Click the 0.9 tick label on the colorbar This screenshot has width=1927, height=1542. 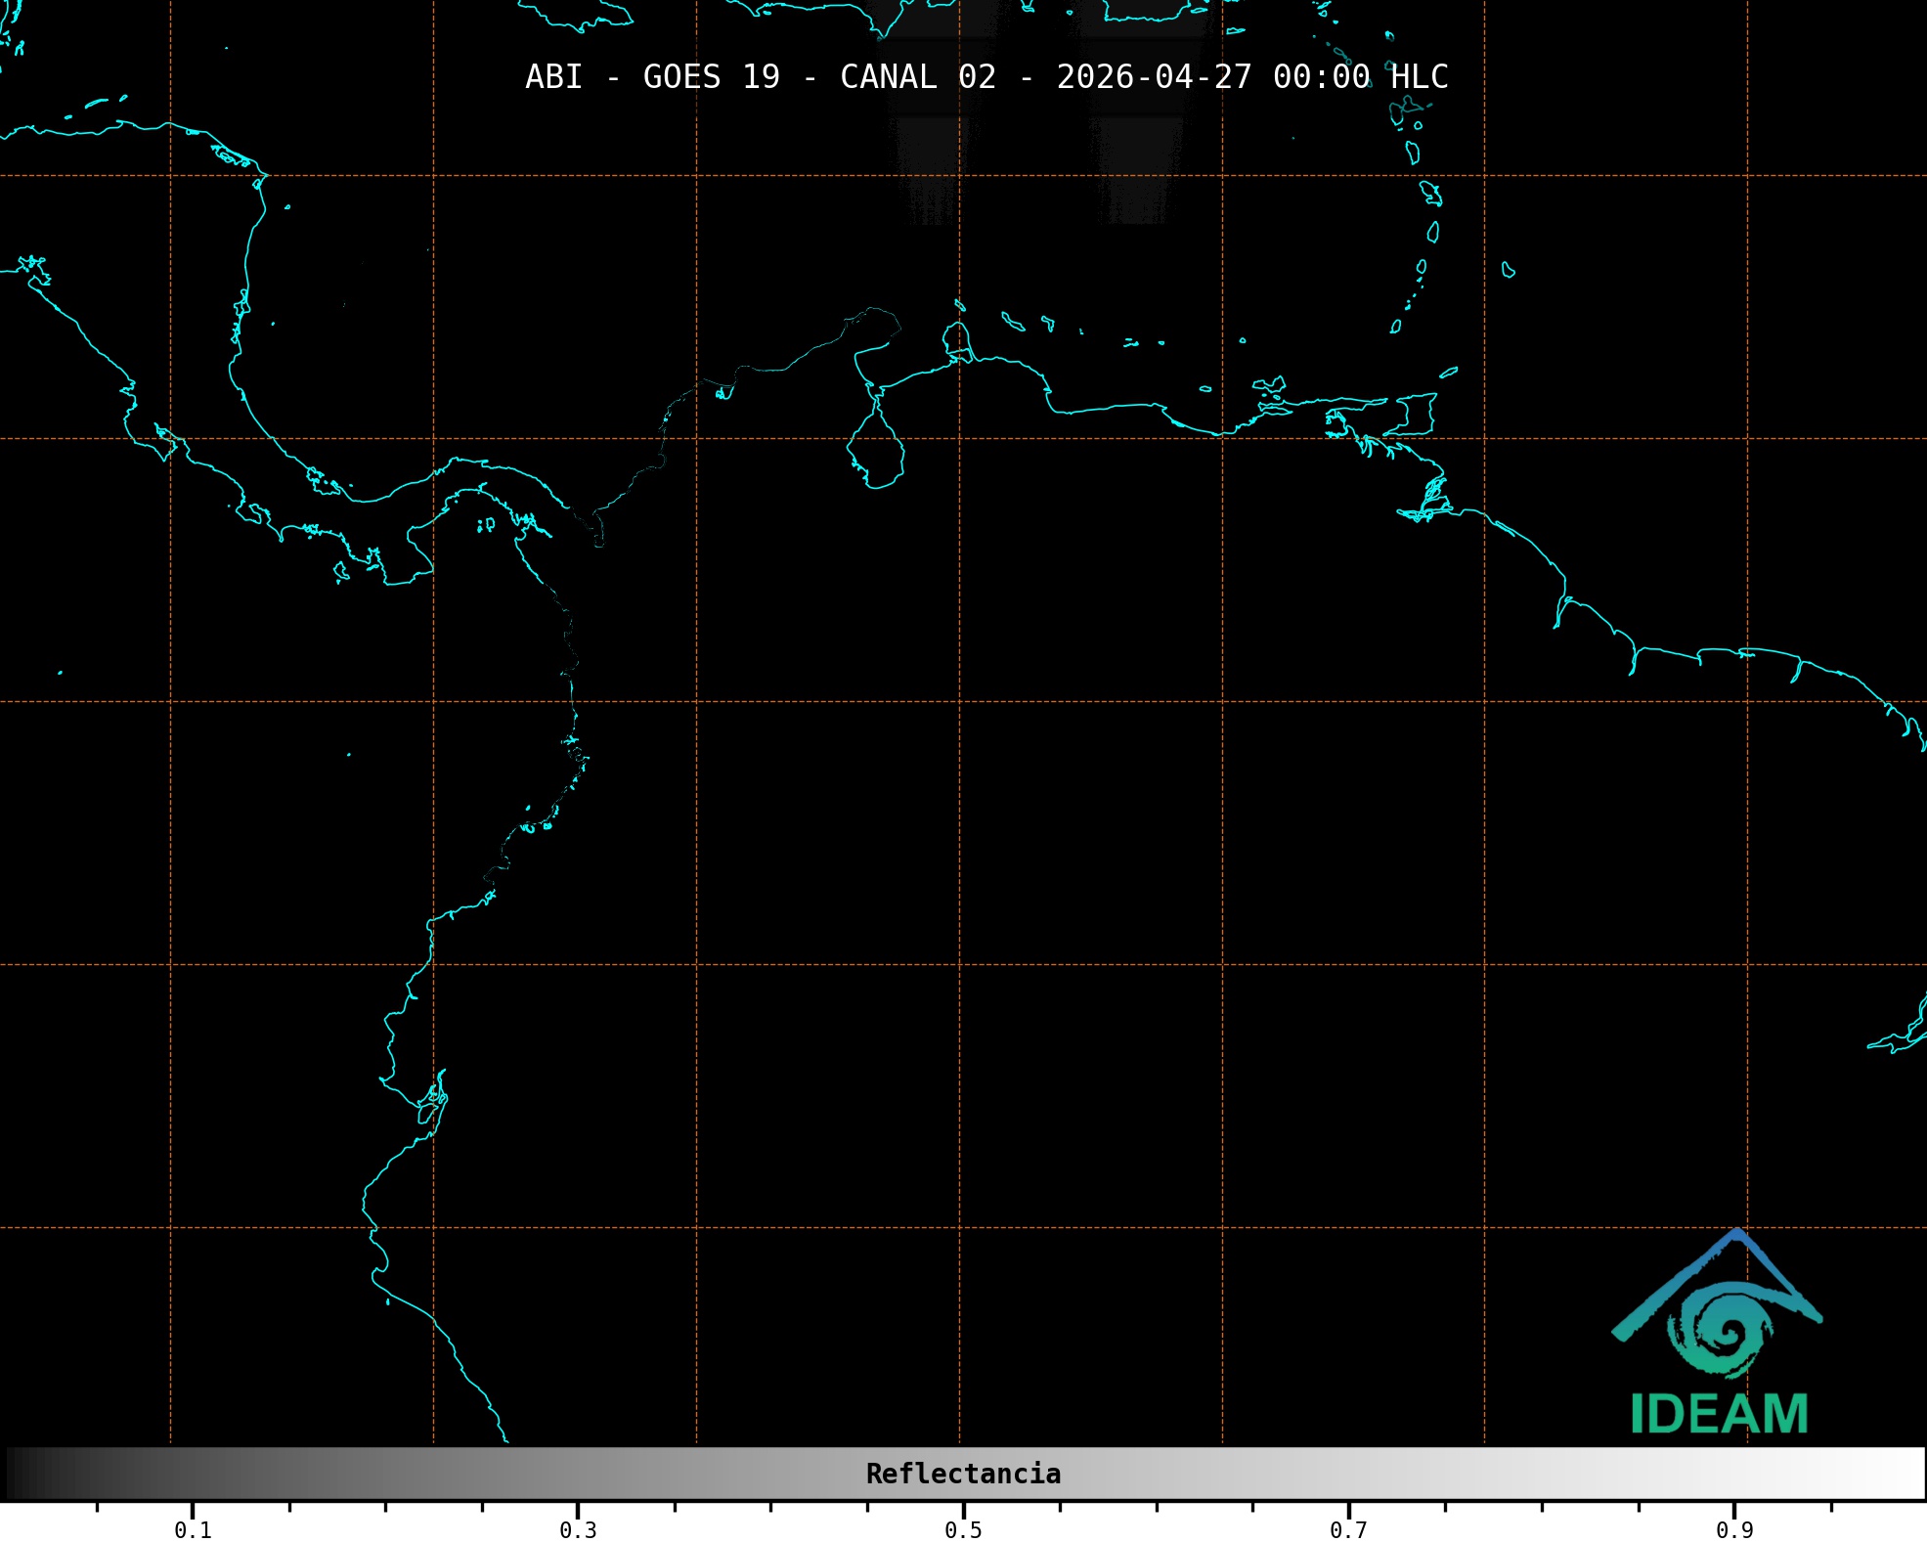1733,1529
